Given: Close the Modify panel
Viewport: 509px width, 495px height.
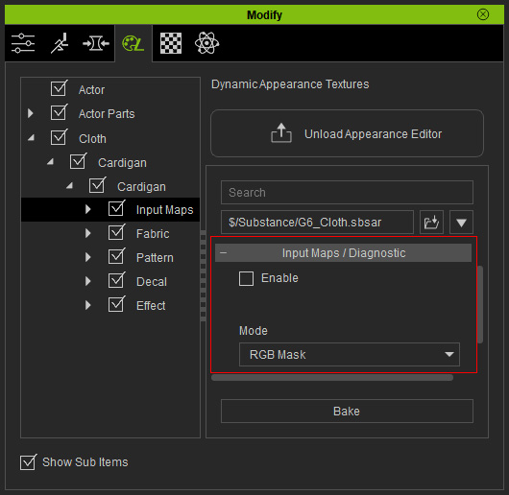Looking at the screenshot, I should coord(483,14).
